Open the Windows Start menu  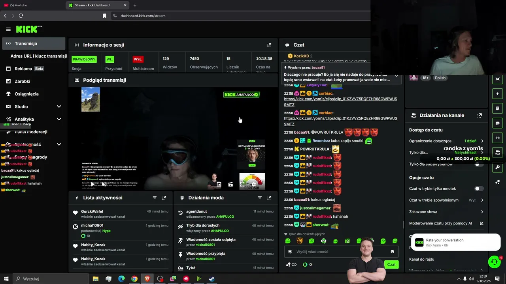pyautogui.click(x=6, y=279)
